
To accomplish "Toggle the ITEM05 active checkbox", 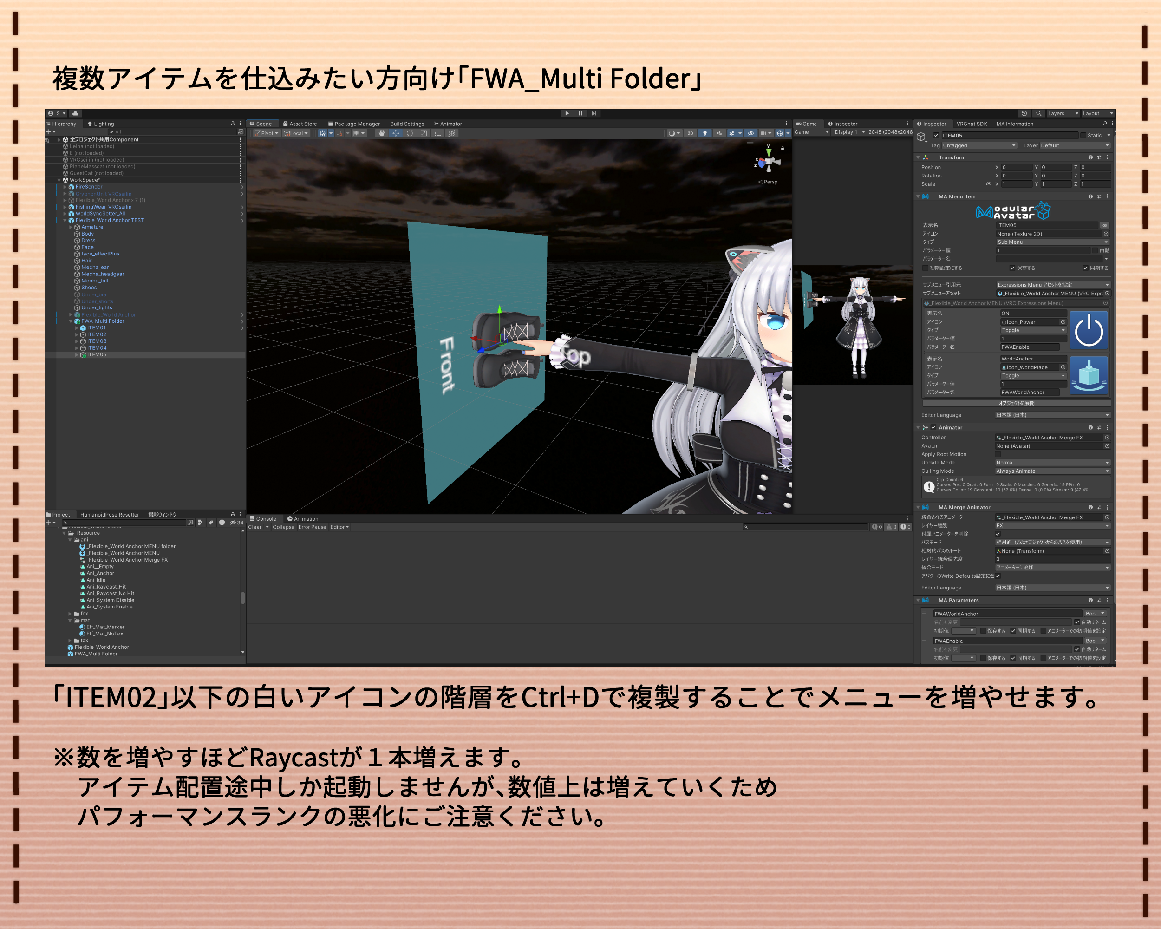I will point(936,136).
